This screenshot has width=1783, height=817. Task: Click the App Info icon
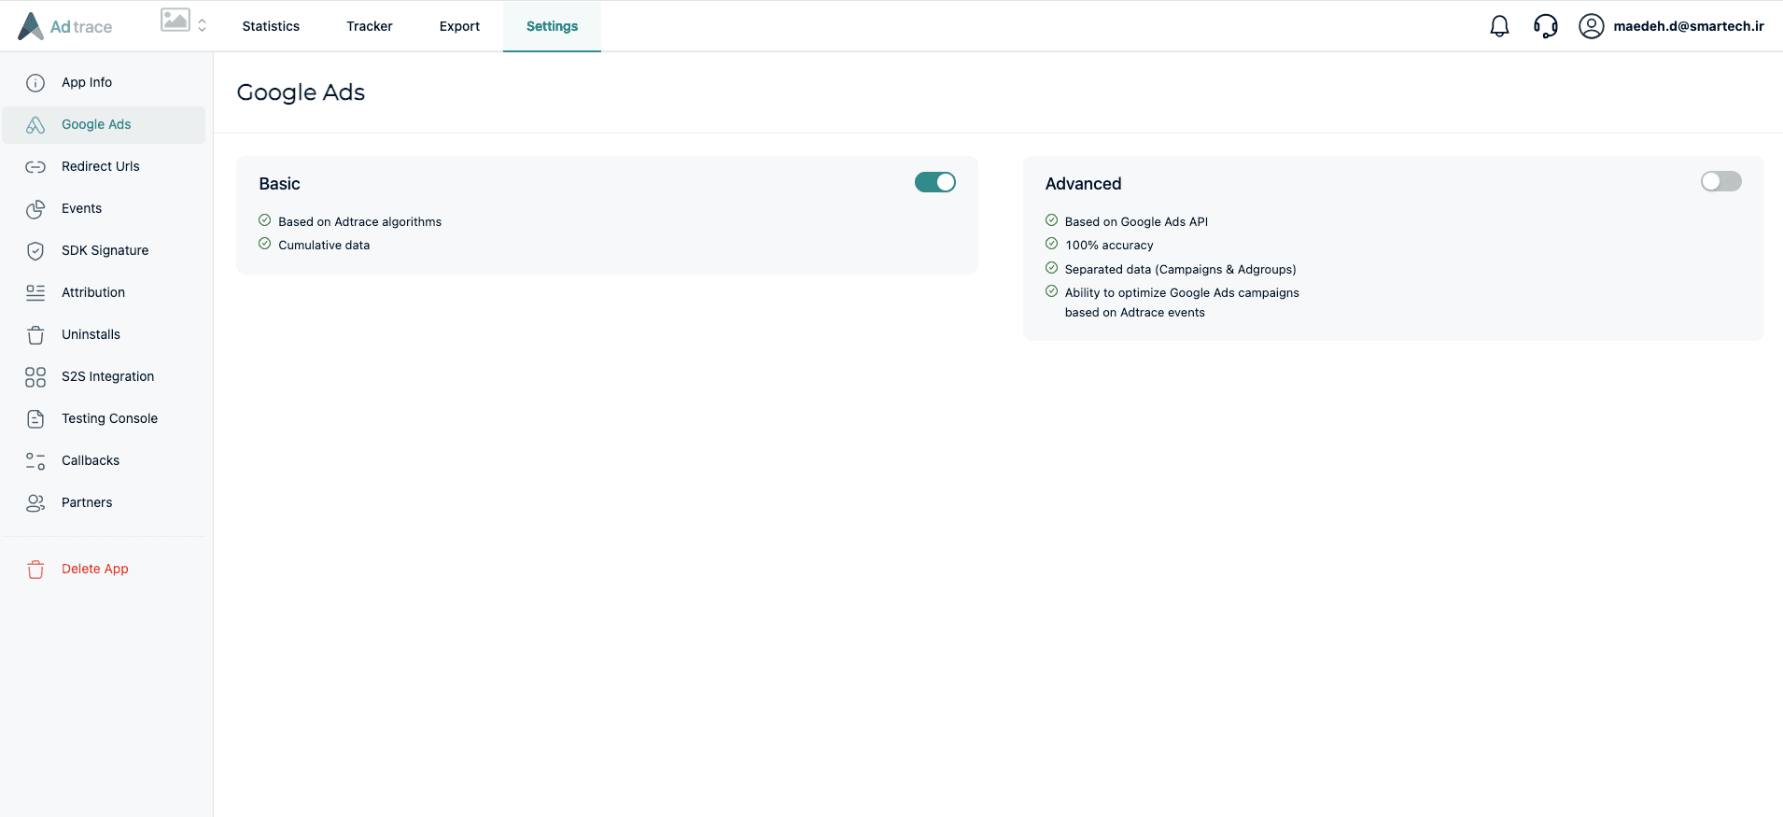[35, 83]
